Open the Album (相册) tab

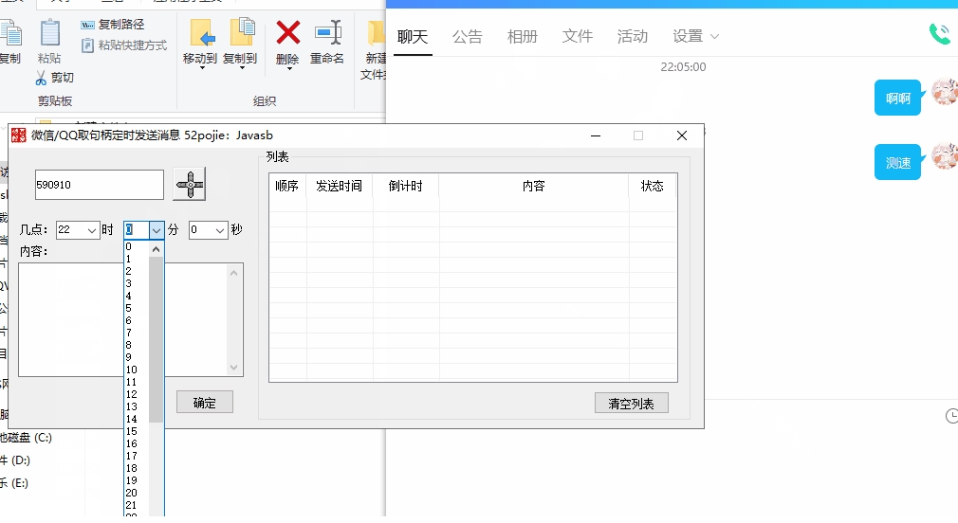pos(522,37)
